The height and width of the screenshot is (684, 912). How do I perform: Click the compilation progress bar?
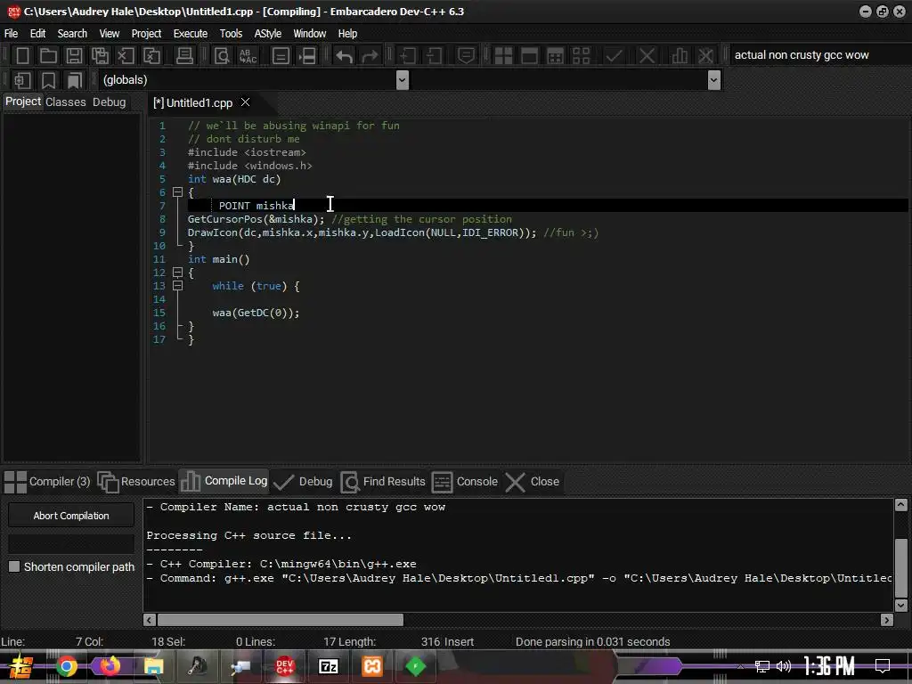[71, 544]
